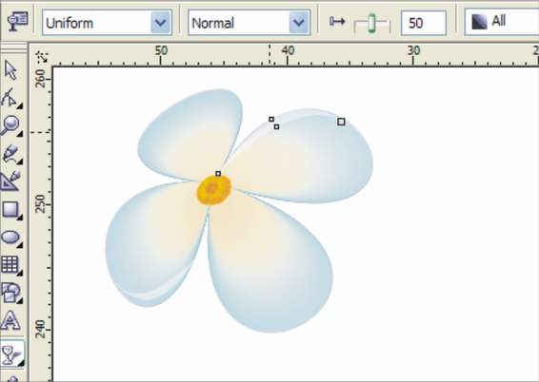Click the transparency value field showing 50
The image size is (539, 382).
pyautogui.click(x=424, y=23)
